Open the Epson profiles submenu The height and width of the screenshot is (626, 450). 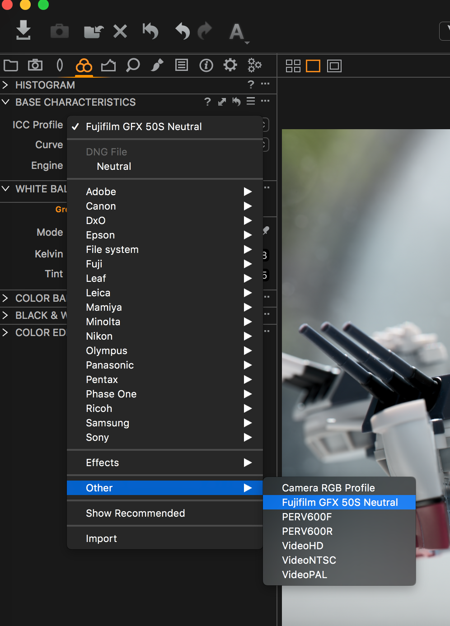[x=165, y=235]
